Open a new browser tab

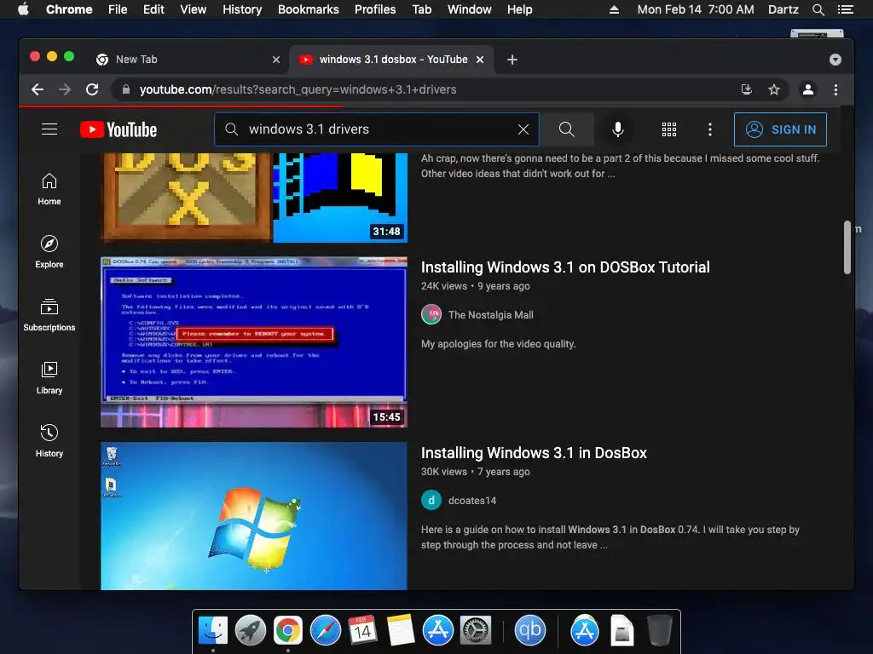tap(512, 60)
